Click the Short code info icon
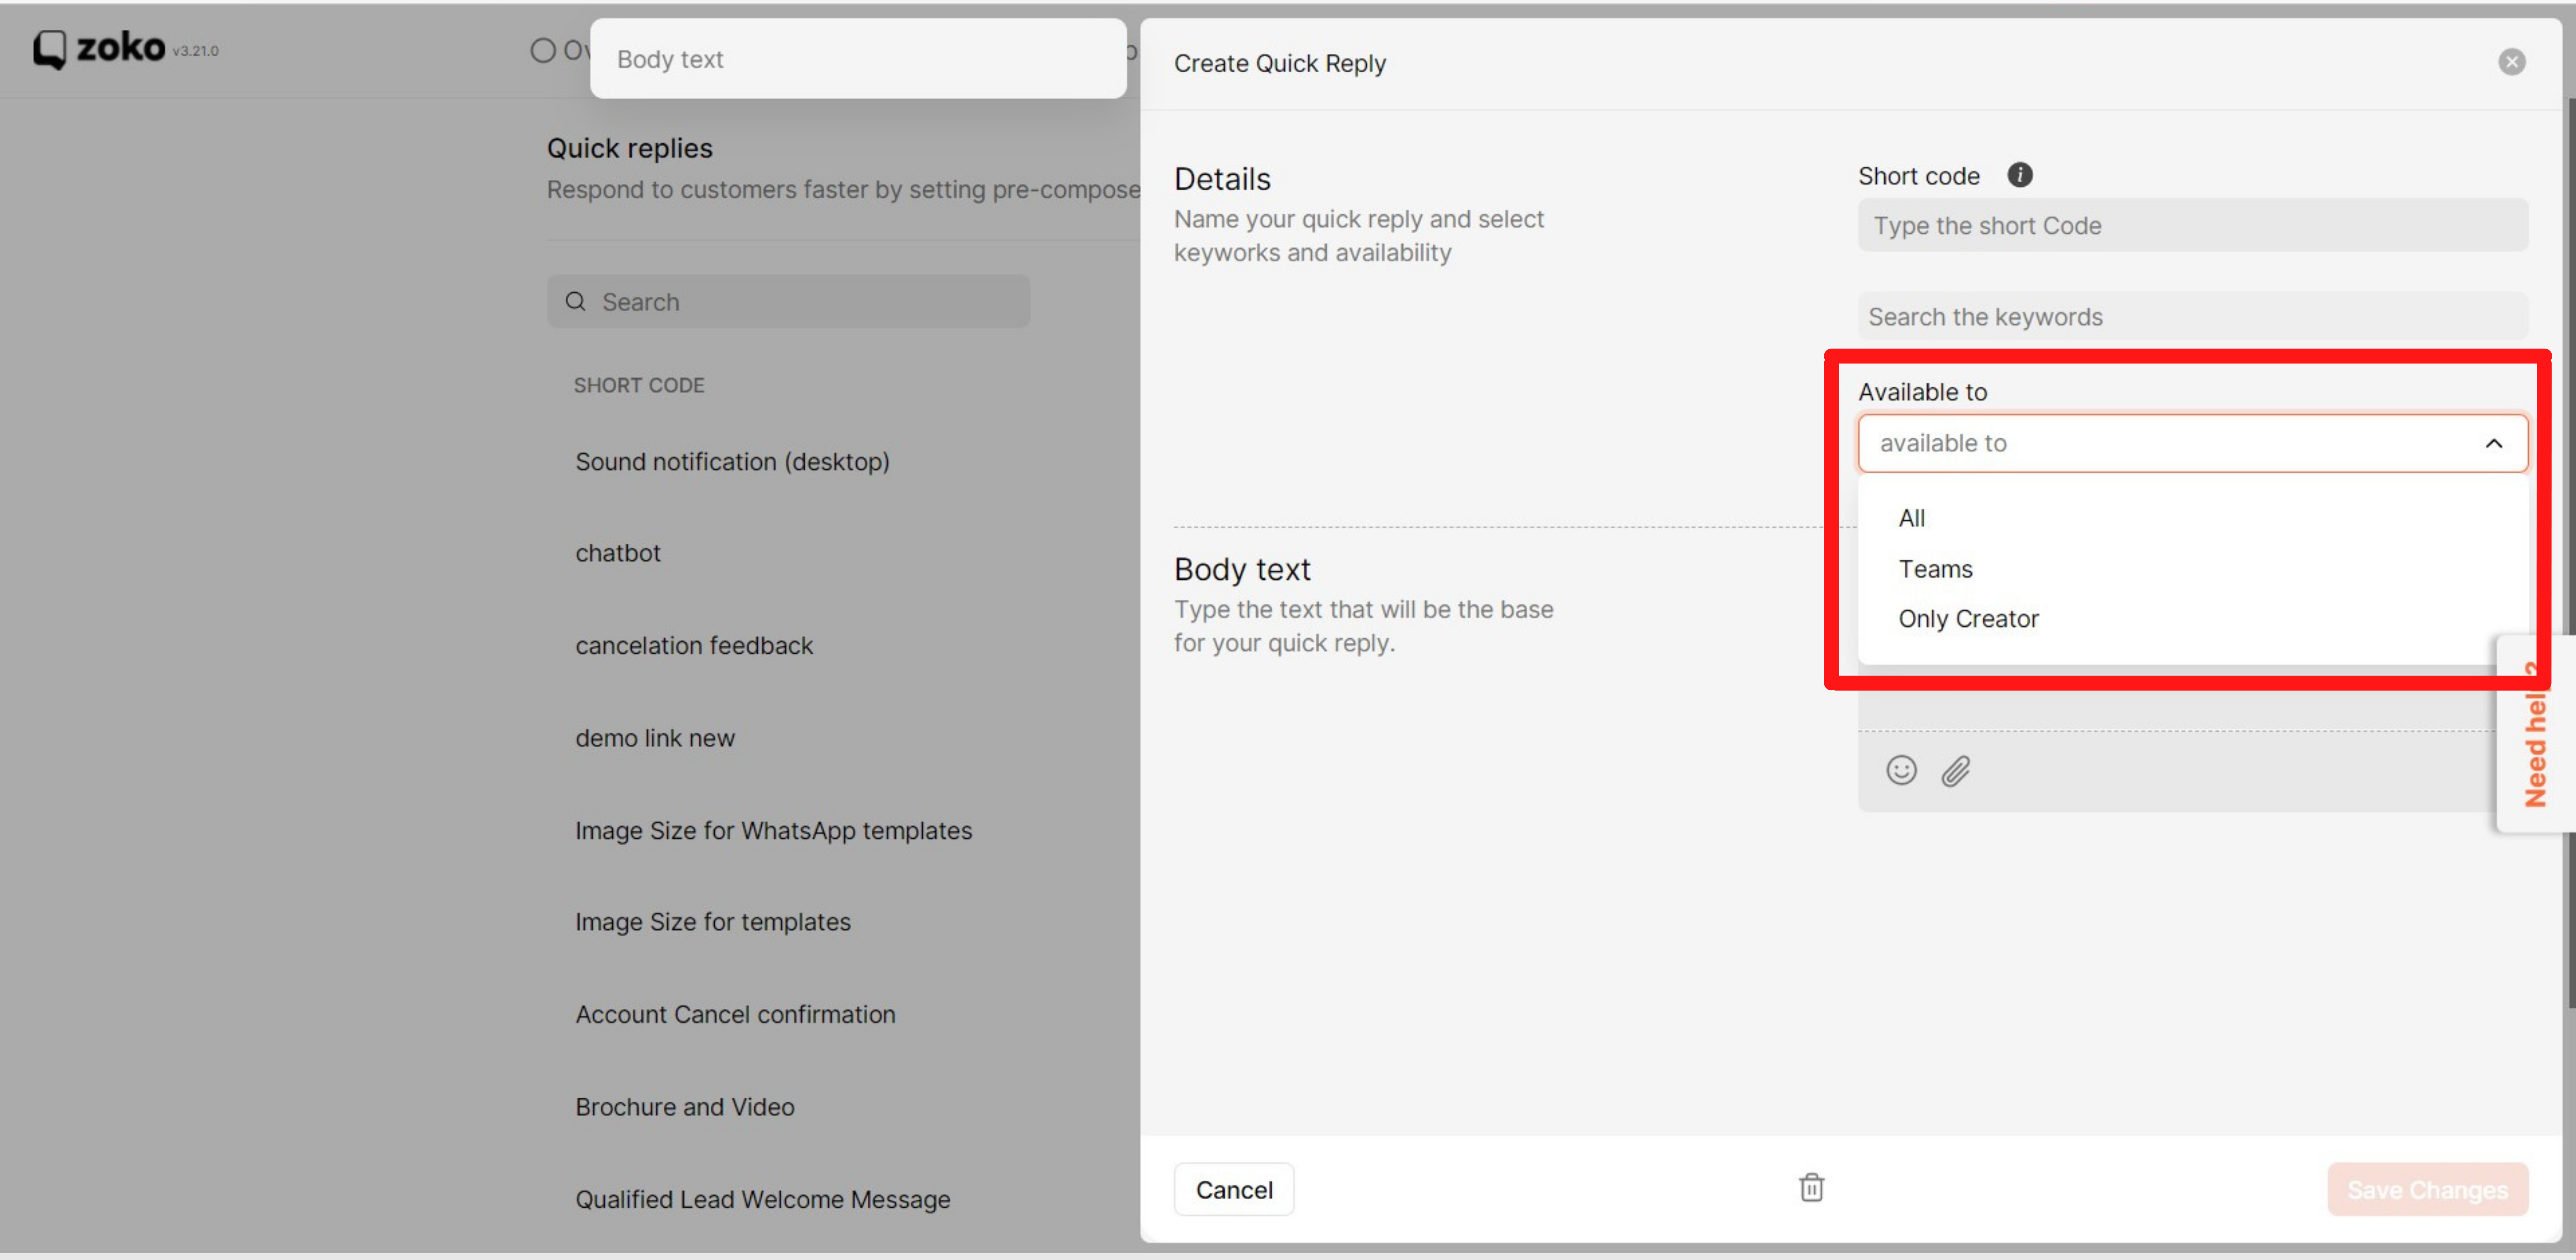2576x1260 pixels. (x=2019, y=175)
